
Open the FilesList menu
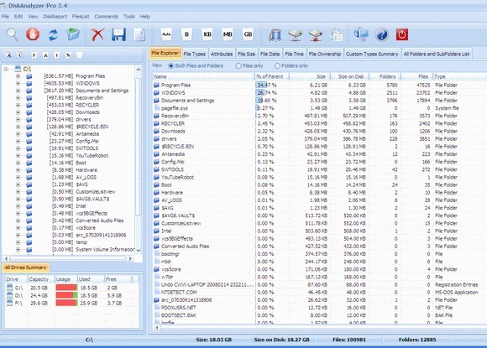click(81, 17)
